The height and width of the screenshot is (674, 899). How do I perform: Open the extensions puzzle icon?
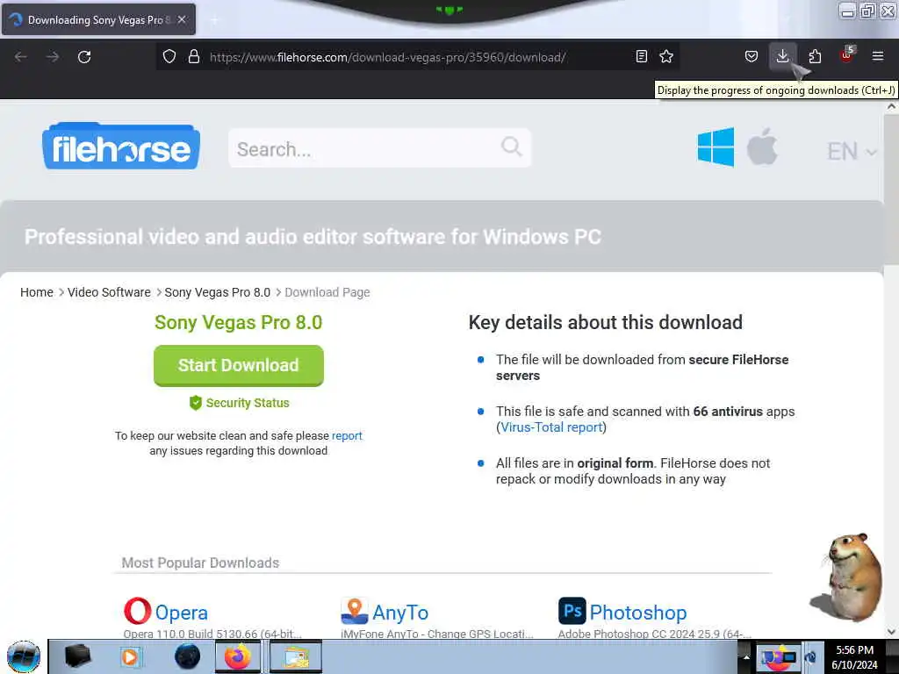(815, 56)
